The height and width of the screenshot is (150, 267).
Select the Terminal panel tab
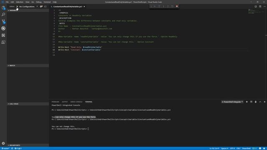[x=89, y=102]
